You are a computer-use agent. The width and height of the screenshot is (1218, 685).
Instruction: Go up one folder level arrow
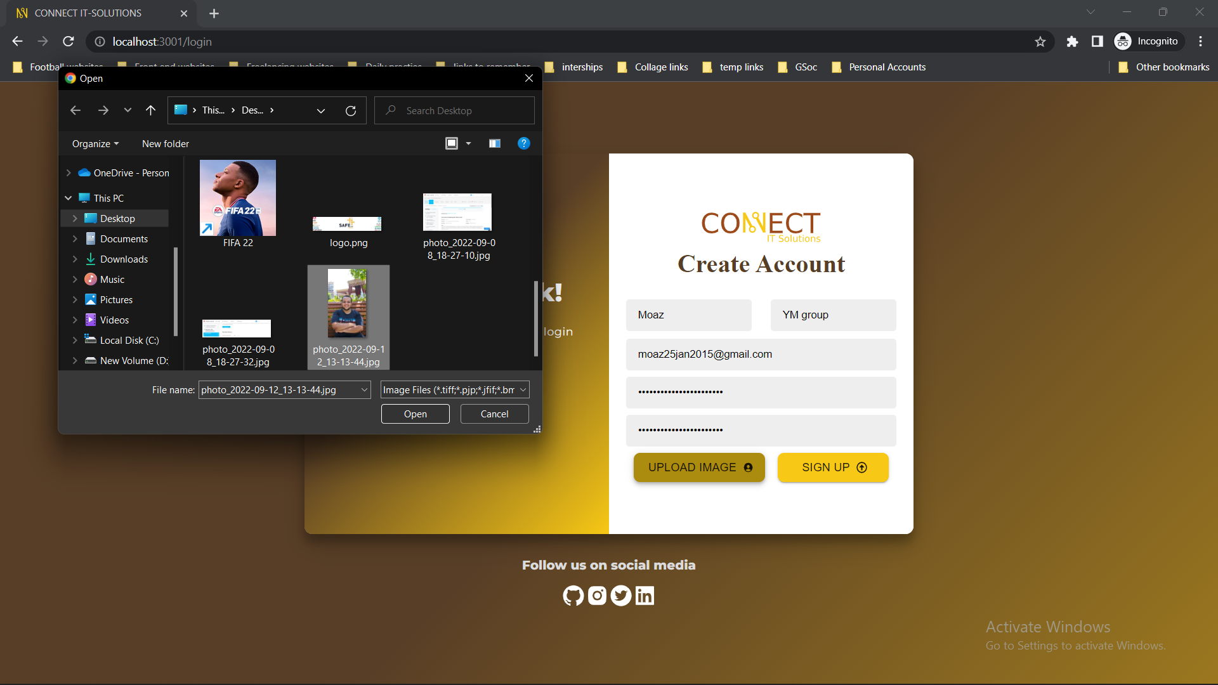pos(150,110)
